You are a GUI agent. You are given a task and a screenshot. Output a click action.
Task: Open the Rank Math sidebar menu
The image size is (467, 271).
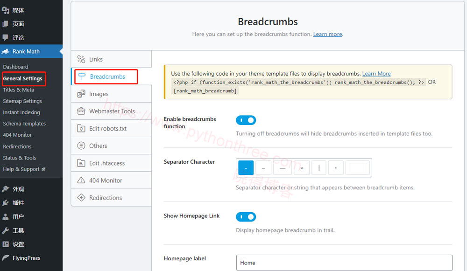point(31,51)
